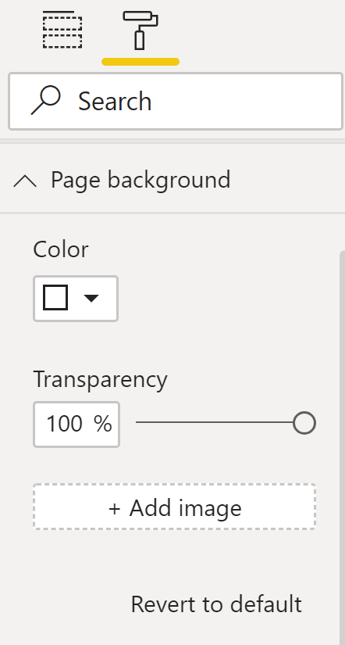Image resolution: width=345 pixels, height=645 pixels.
Task: Click Revert to default
Action: pos(216,604)
